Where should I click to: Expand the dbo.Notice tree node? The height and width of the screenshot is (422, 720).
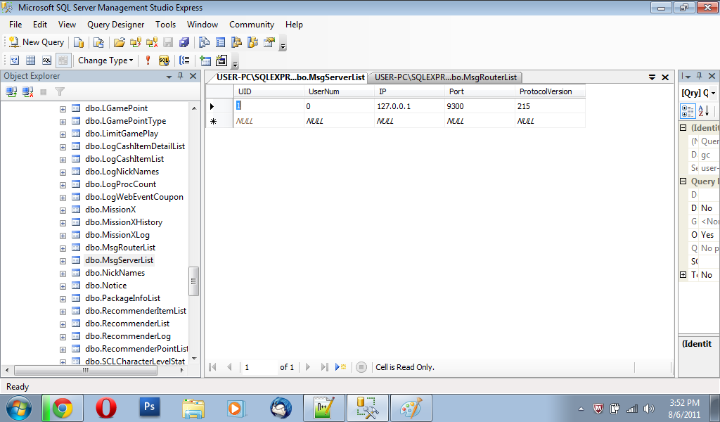(63, 286)
